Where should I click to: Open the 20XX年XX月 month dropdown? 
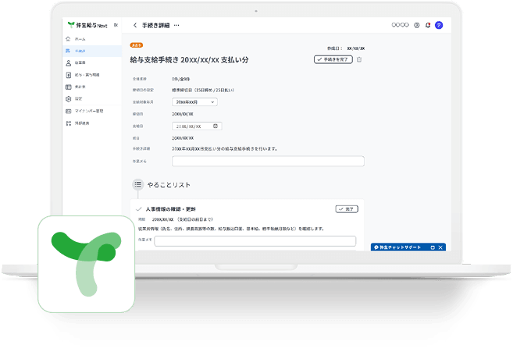(x=194, y=102)
